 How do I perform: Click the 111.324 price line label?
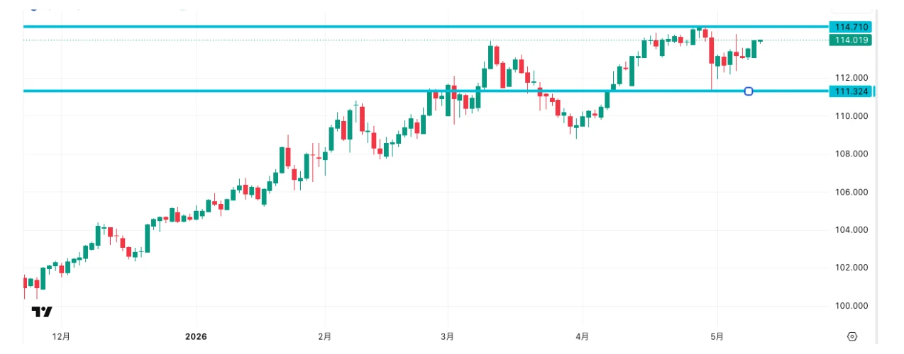[851, 91]
